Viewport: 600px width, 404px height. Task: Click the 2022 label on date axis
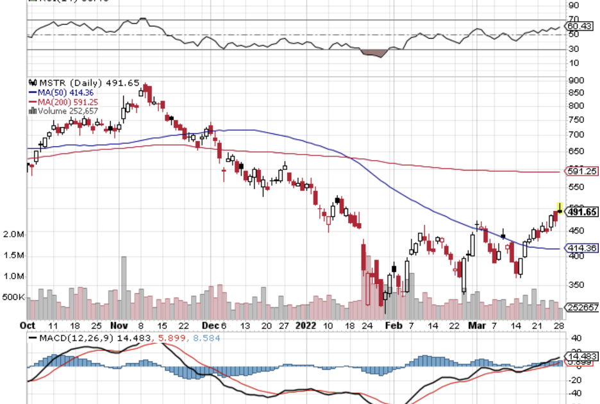(x=306, y=324)
